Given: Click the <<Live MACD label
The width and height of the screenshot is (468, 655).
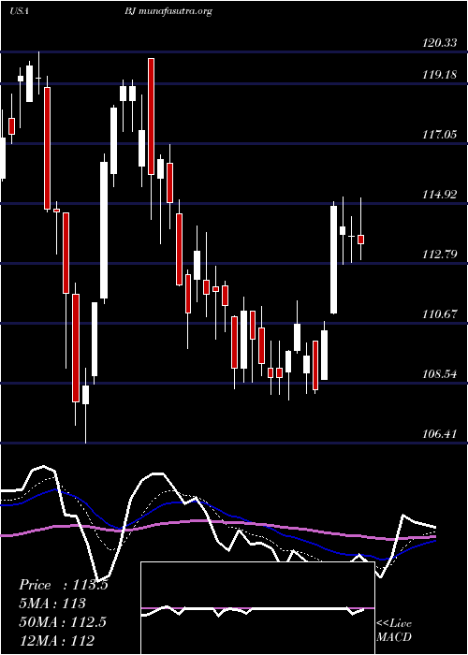Looking at the screenshot, I should (394, 630).
